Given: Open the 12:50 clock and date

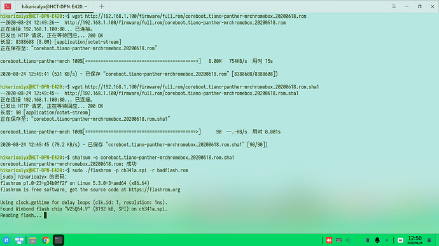Looking at the screenshot, I should click(x=415, y=240).
